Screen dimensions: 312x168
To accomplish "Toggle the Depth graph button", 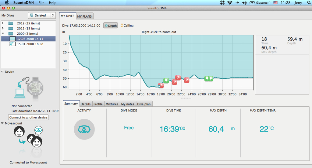I will click(x=111, y=26).
